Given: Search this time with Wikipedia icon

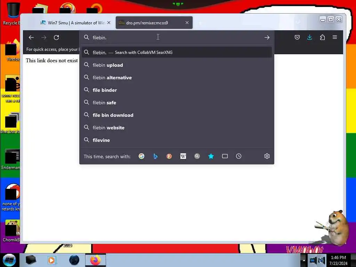Looking at the screenshot, I should pos(183,156).
